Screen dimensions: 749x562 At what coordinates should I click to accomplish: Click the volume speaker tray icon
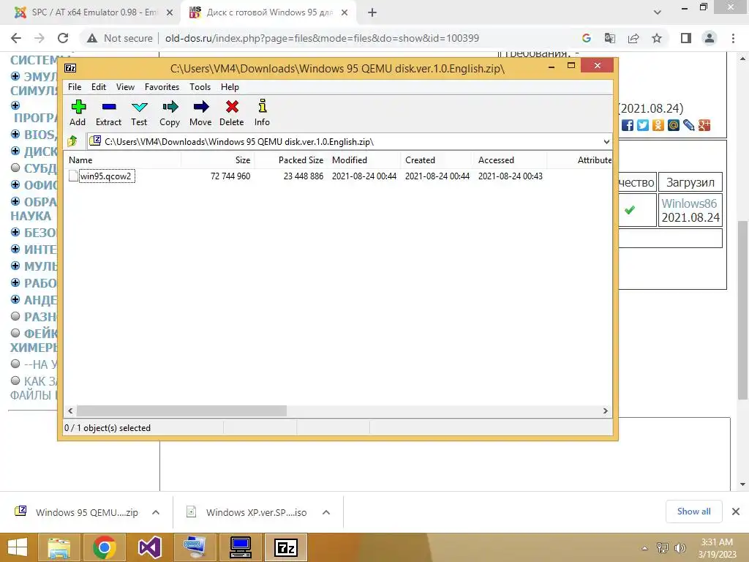pos(680,547)
